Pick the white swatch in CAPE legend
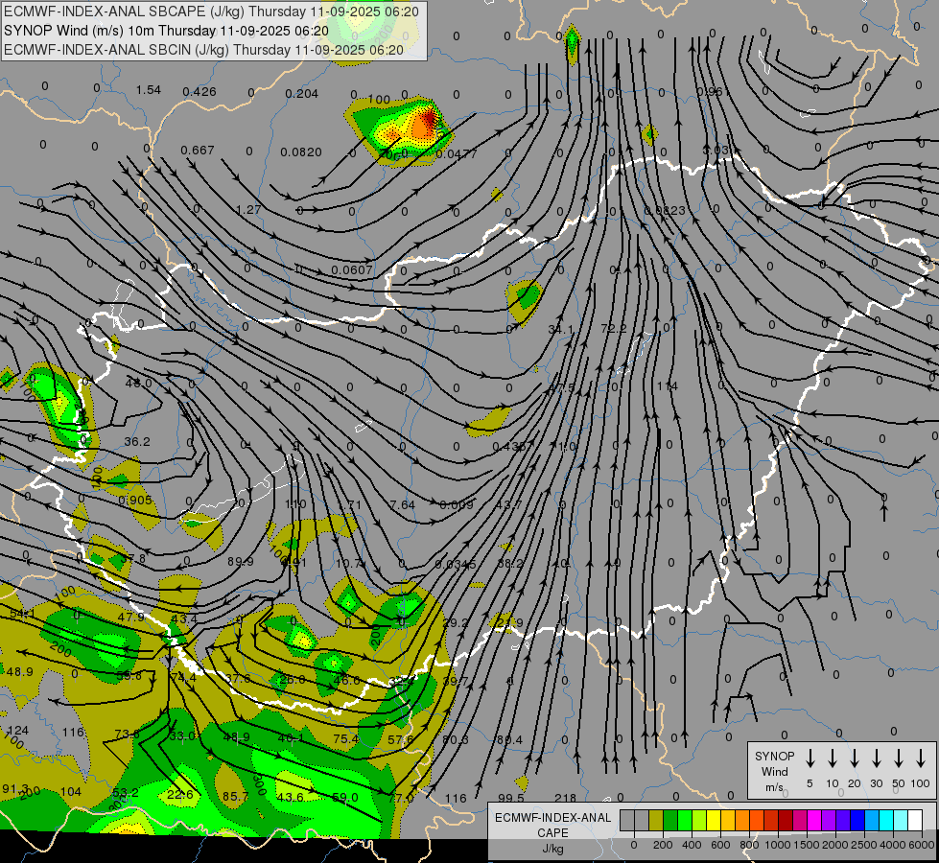 click(914, 820)
